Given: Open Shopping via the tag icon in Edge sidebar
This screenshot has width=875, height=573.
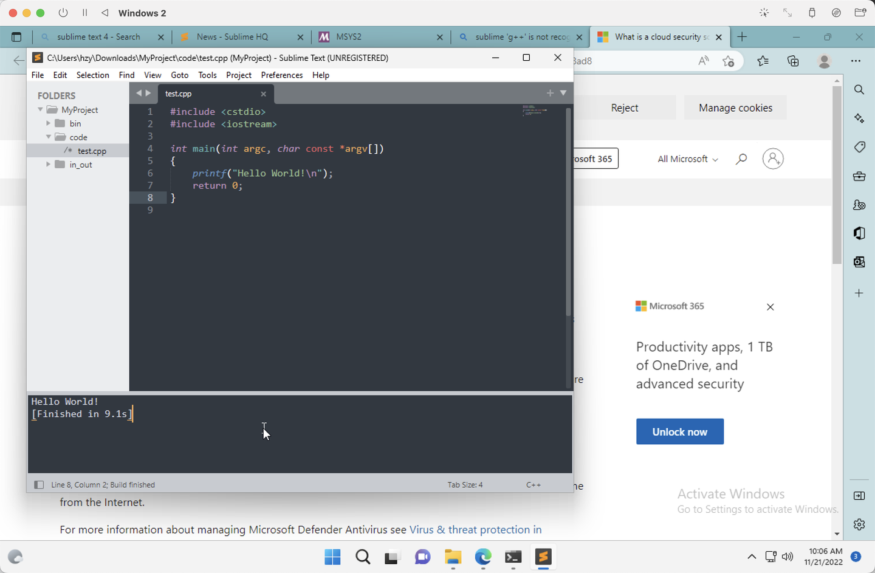Looking at the screenshot, I should click(x=859, y=147).
